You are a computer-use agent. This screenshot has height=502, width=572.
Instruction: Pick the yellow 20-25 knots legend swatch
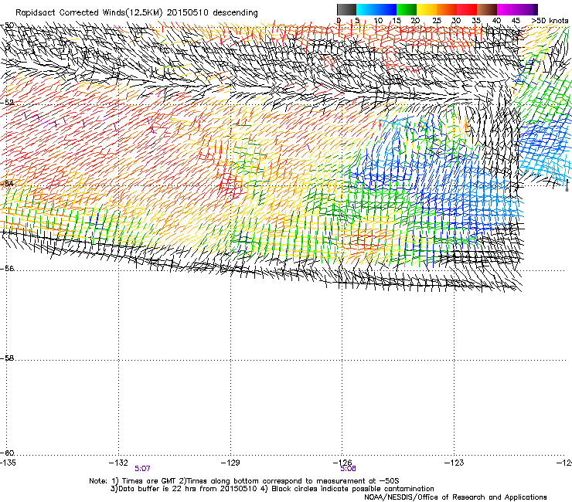pos(427,9)
